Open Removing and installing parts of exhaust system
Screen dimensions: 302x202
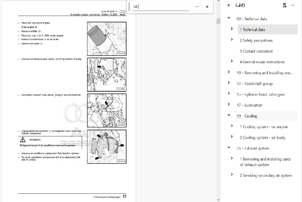[265, 162]
